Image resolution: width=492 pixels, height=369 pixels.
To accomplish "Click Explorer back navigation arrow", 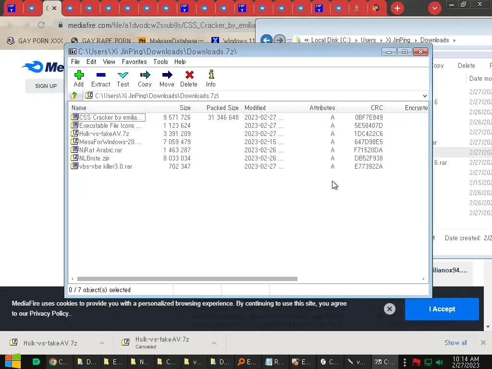I will pos(267,40).
